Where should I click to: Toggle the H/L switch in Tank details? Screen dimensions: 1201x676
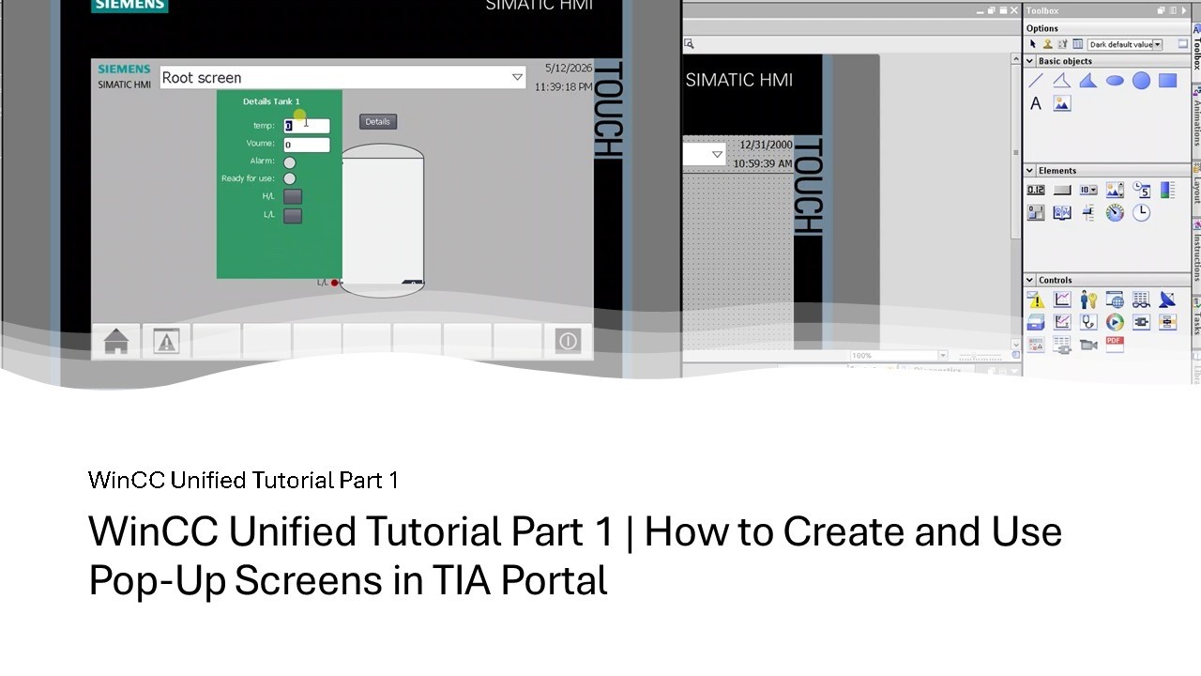[x=293, y=196]
